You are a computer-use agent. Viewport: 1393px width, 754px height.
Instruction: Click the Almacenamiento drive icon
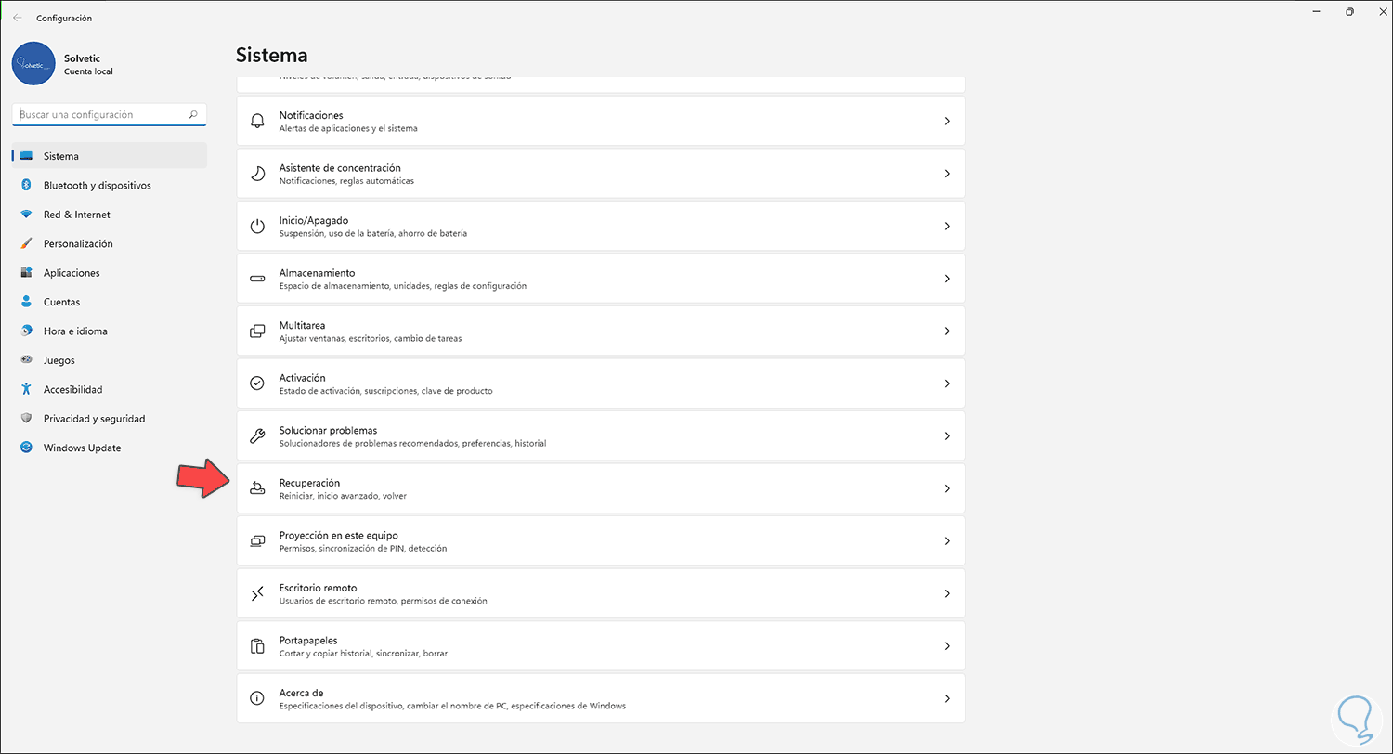257,279
